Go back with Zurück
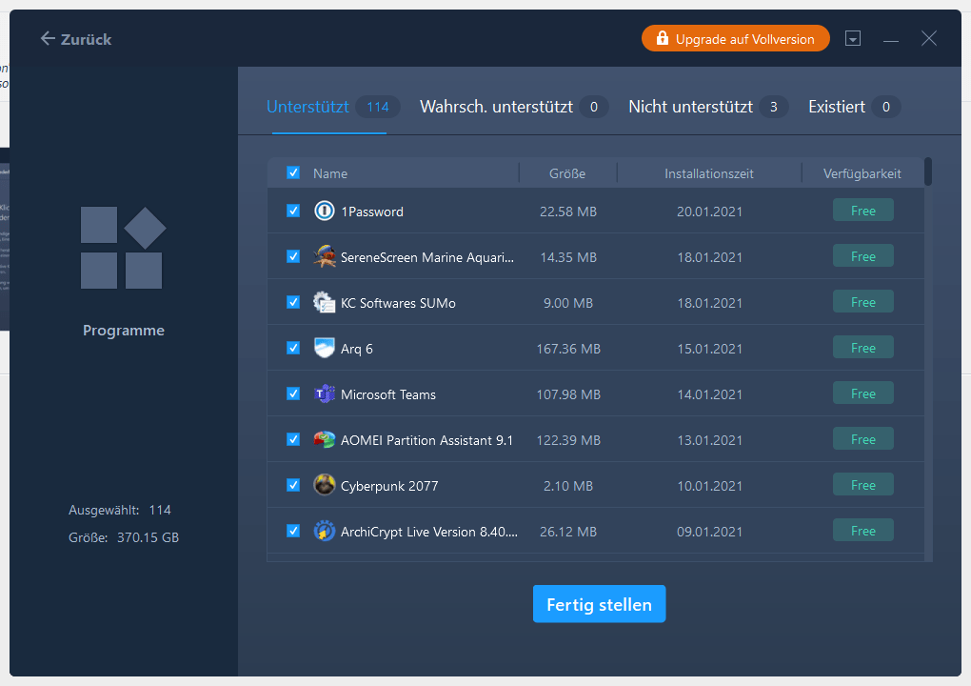Image resolution: width=971 pixels, height=686 pixels. 75,39
